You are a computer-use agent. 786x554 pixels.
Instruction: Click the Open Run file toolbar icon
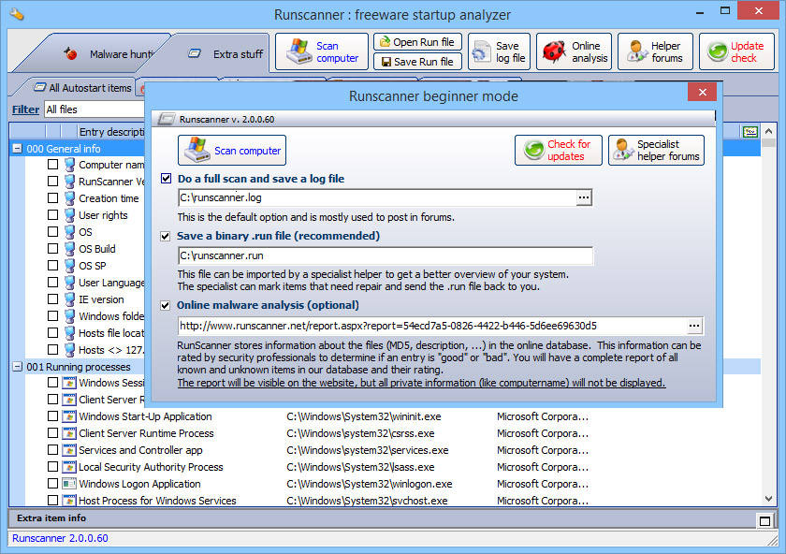coord(417,41)
